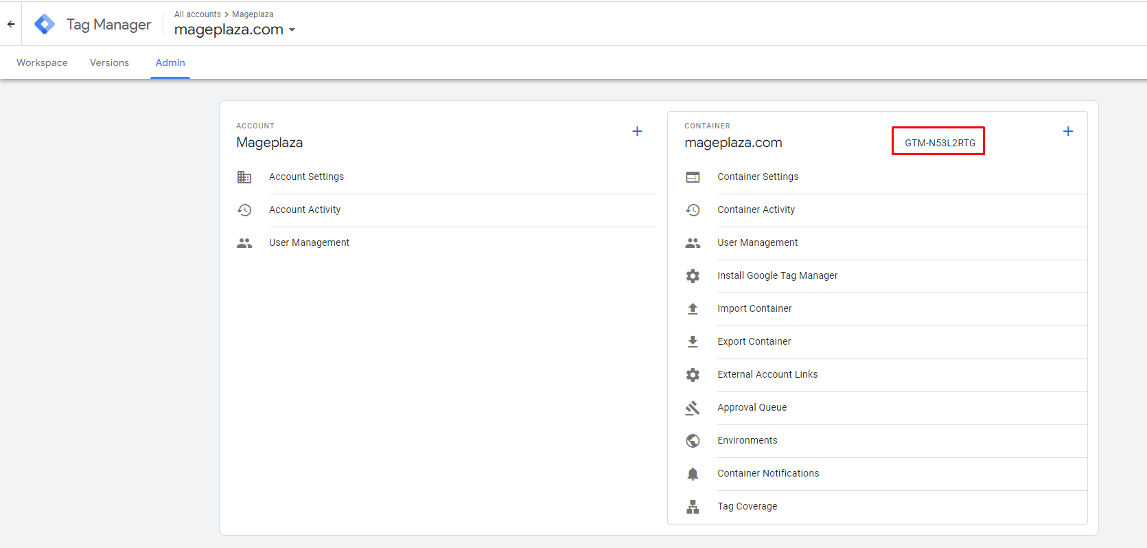1147x548 pixels.
Task: Click the Container Notifications bell icon
Action: (693, 474)
